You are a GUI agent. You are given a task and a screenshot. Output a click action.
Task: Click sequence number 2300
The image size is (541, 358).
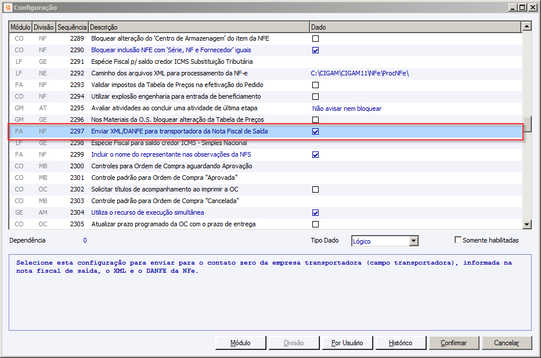click(x=77, y=167)
